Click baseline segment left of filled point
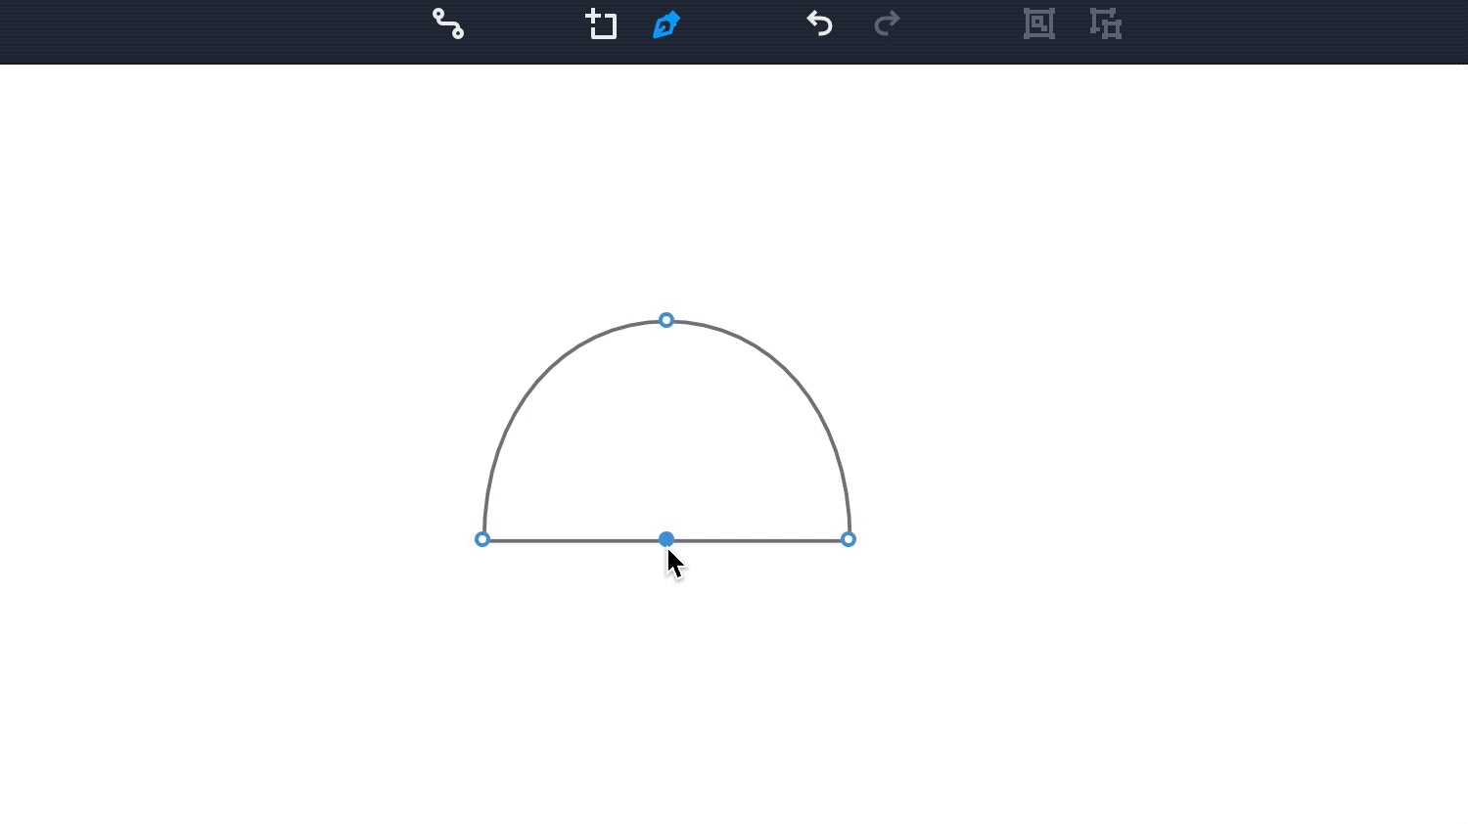 click(573, 540)
